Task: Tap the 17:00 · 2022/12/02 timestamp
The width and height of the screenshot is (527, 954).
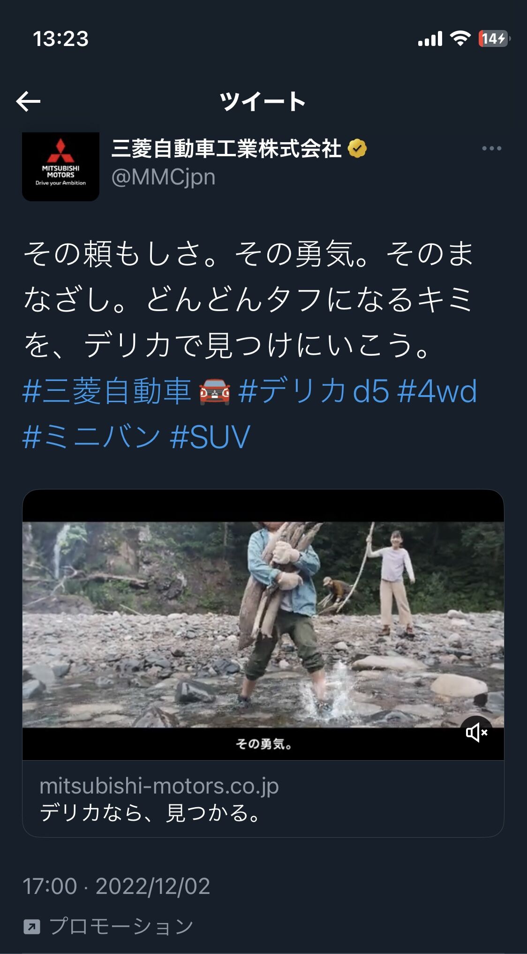Action: pyautogui.click(x=116, y=886)
